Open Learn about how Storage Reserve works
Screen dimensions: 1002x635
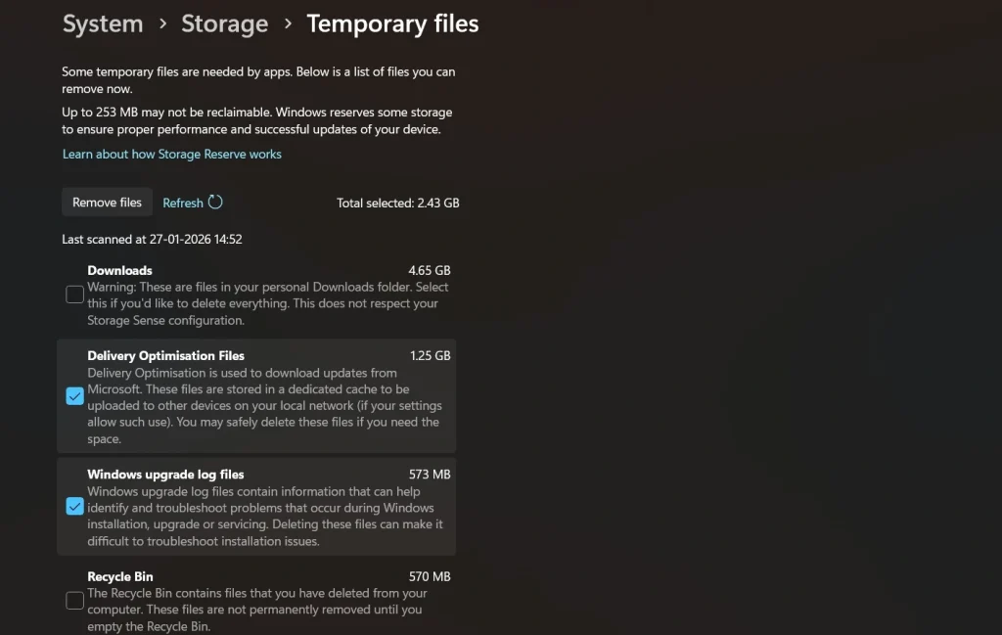click(171, 154)
